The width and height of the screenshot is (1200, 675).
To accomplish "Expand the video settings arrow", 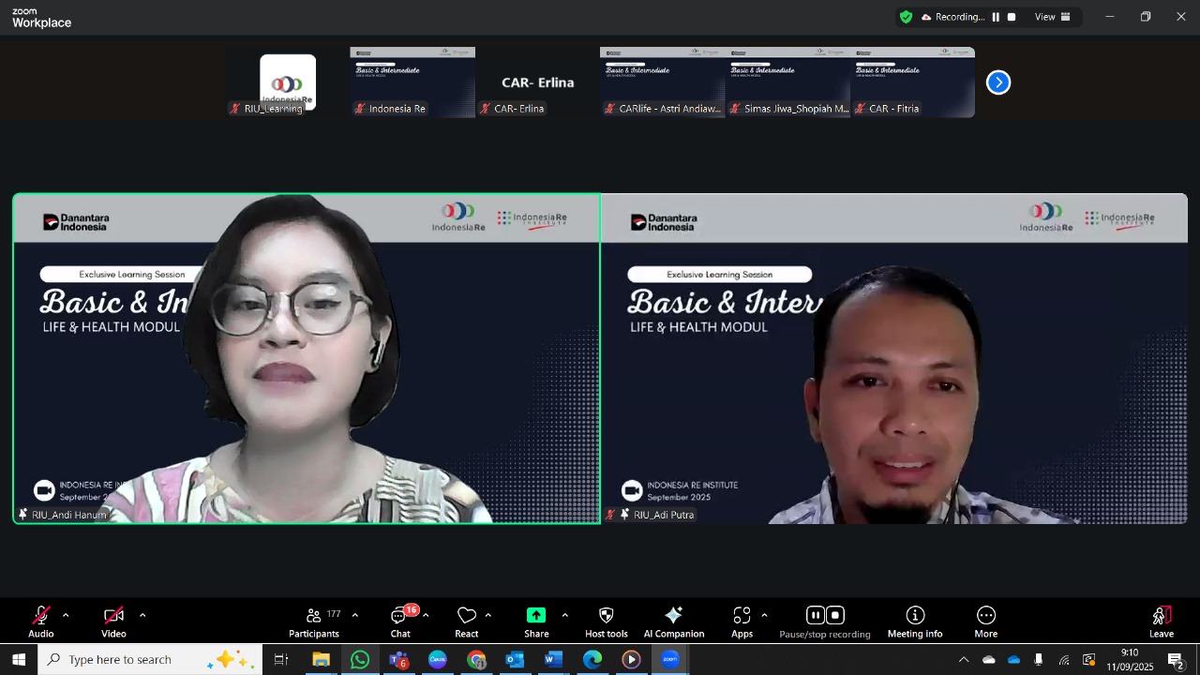I will tap(142, 616).
